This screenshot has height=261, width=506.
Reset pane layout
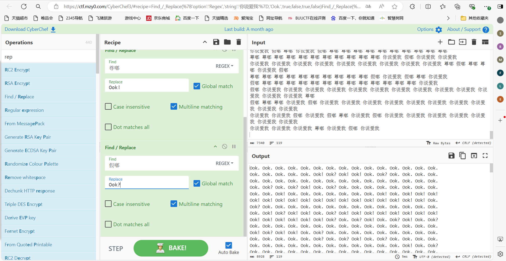pos(485,42)
